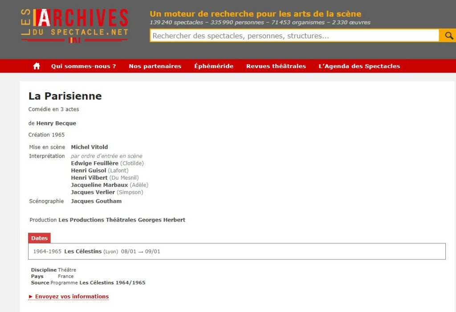Open Les Productions Théâtrales Georges Herbert link
456x312 pixels.
click(x=122, y=220)
